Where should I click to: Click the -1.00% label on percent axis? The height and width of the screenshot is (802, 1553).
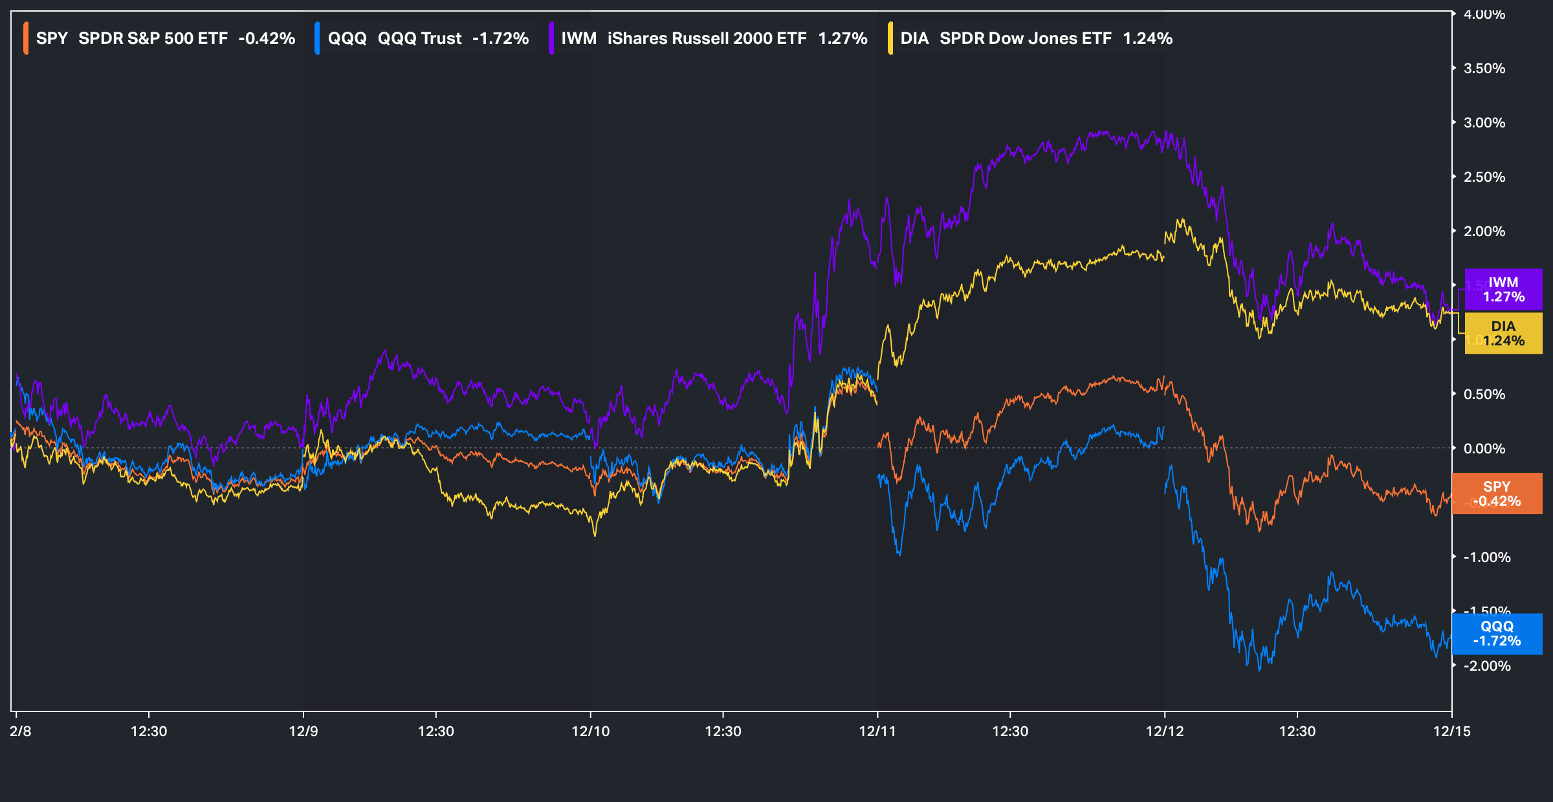coord(1486,558)
